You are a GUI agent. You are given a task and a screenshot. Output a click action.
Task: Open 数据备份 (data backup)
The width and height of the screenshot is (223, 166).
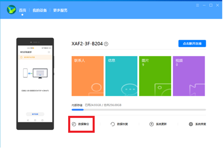(x=82, y=124)
